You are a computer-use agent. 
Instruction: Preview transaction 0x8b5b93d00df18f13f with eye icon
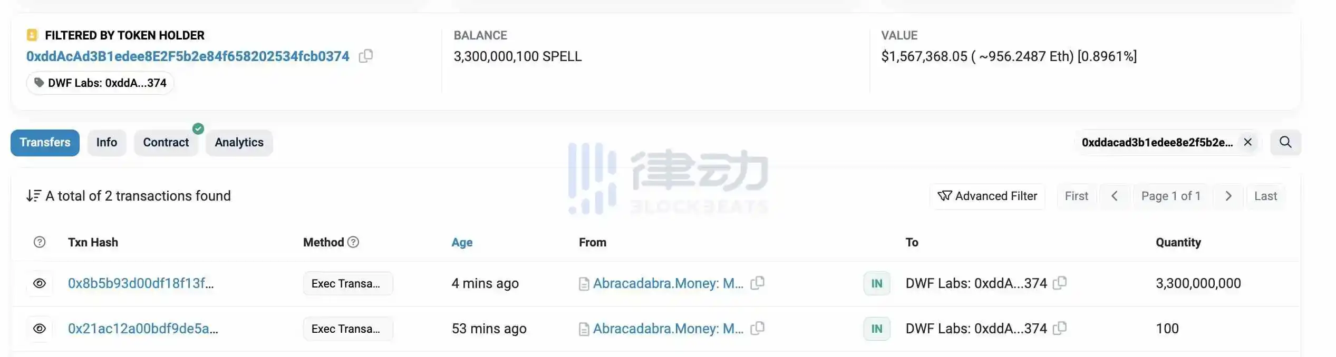(x=40, y=283)
